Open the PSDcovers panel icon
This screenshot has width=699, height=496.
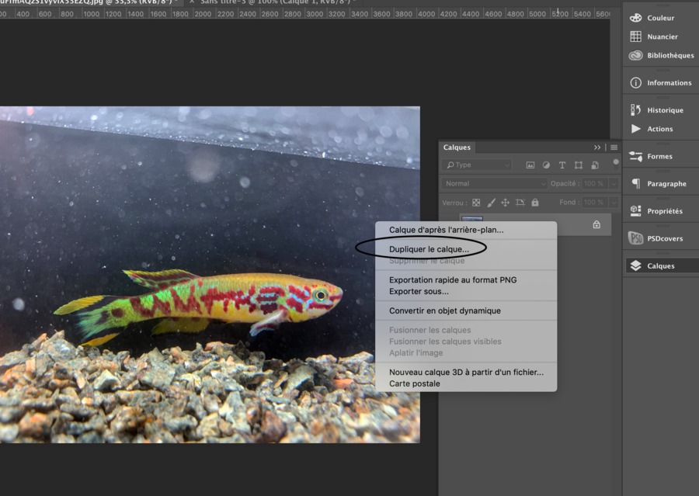(635, 238)
